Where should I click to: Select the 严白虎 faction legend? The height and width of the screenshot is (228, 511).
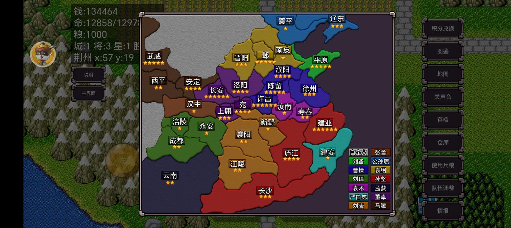click(x=358, y=197)
